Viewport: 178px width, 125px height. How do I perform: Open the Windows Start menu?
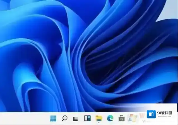point(53,118)
